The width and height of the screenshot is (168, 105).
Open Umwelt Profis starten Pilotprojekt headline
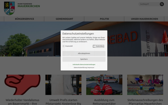click(63, 102)
